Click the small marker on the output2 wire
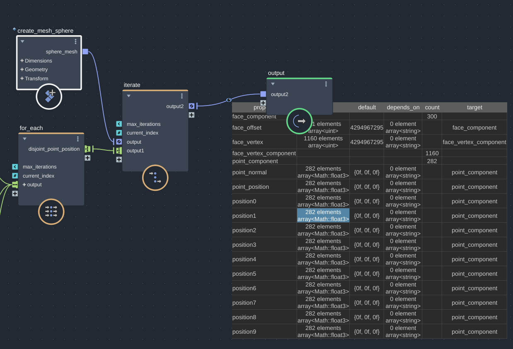 click(x=229, y=100)
